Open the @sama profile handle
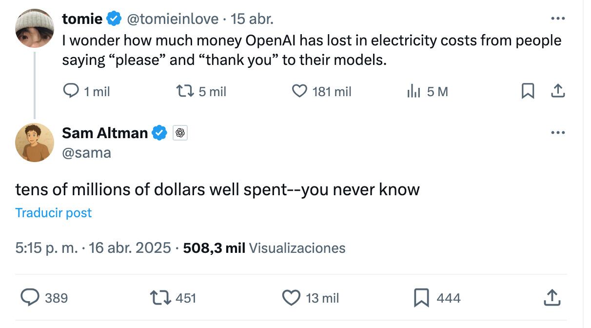 [x=87, y=153]
